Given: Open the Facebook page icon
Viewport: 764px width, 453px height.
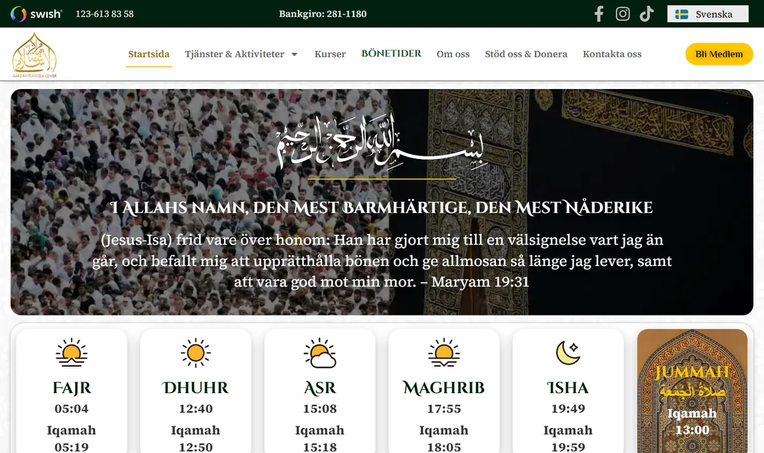Looking at the screenshot, I should pos(598,14).
